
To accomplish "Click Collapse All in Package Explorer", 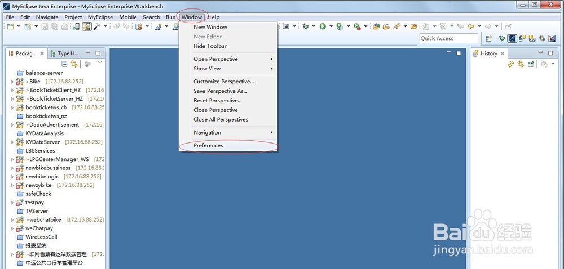I will [x=64, y=64].
